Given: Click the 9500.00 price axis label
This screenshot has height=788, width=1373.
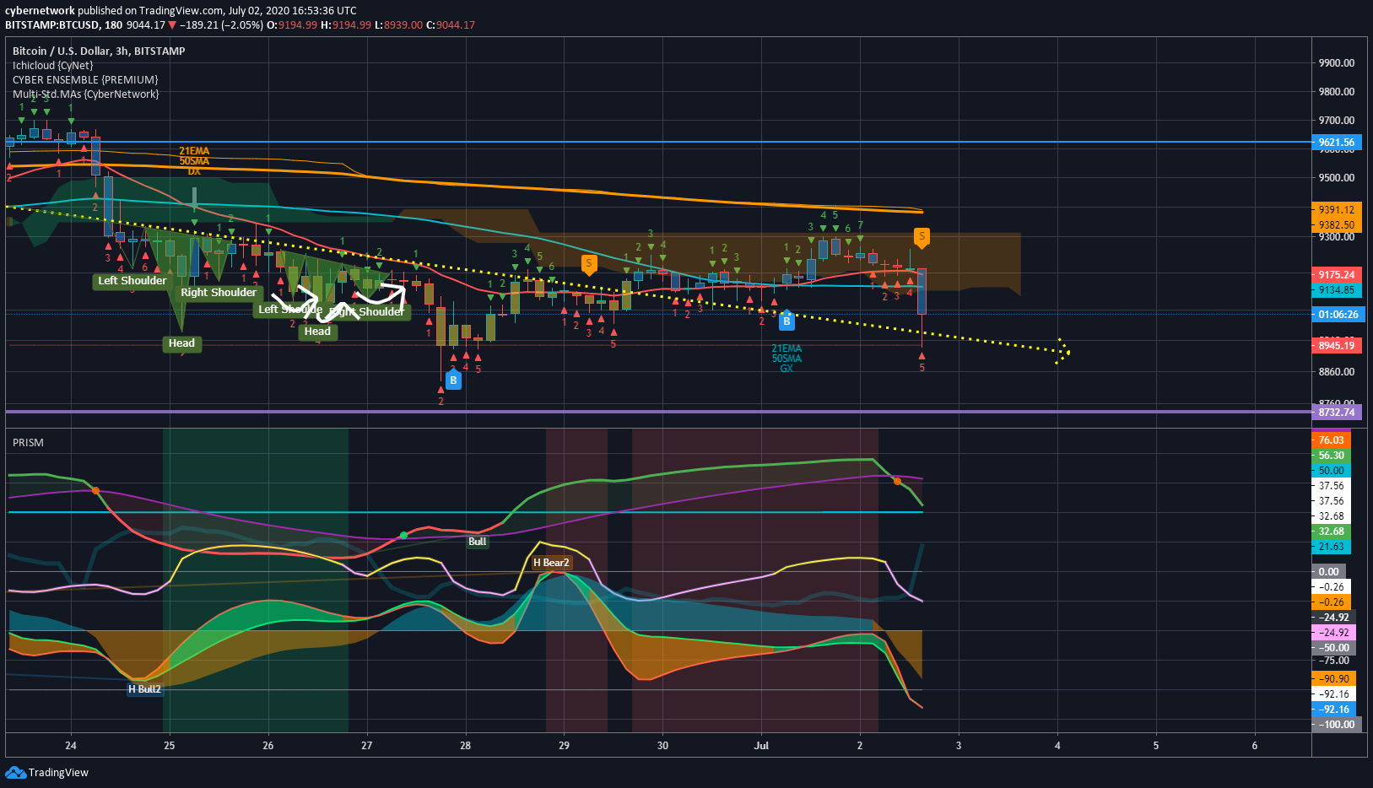Looking at the screenshot, I should [1337, 178].
